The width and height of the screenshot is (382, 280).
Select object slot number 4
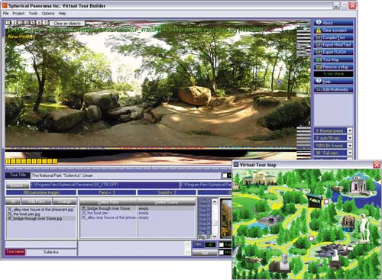pyautogui.click(x=27, y=23)
